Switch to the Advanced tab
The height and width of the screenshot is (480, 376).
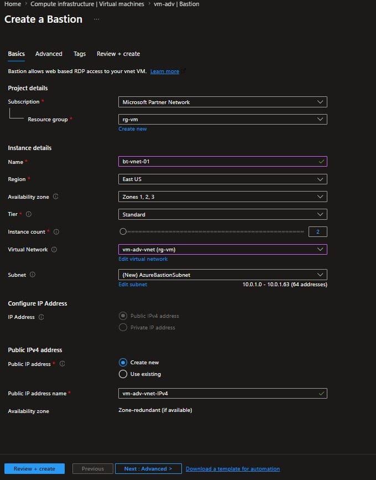[x=49, y=54]
